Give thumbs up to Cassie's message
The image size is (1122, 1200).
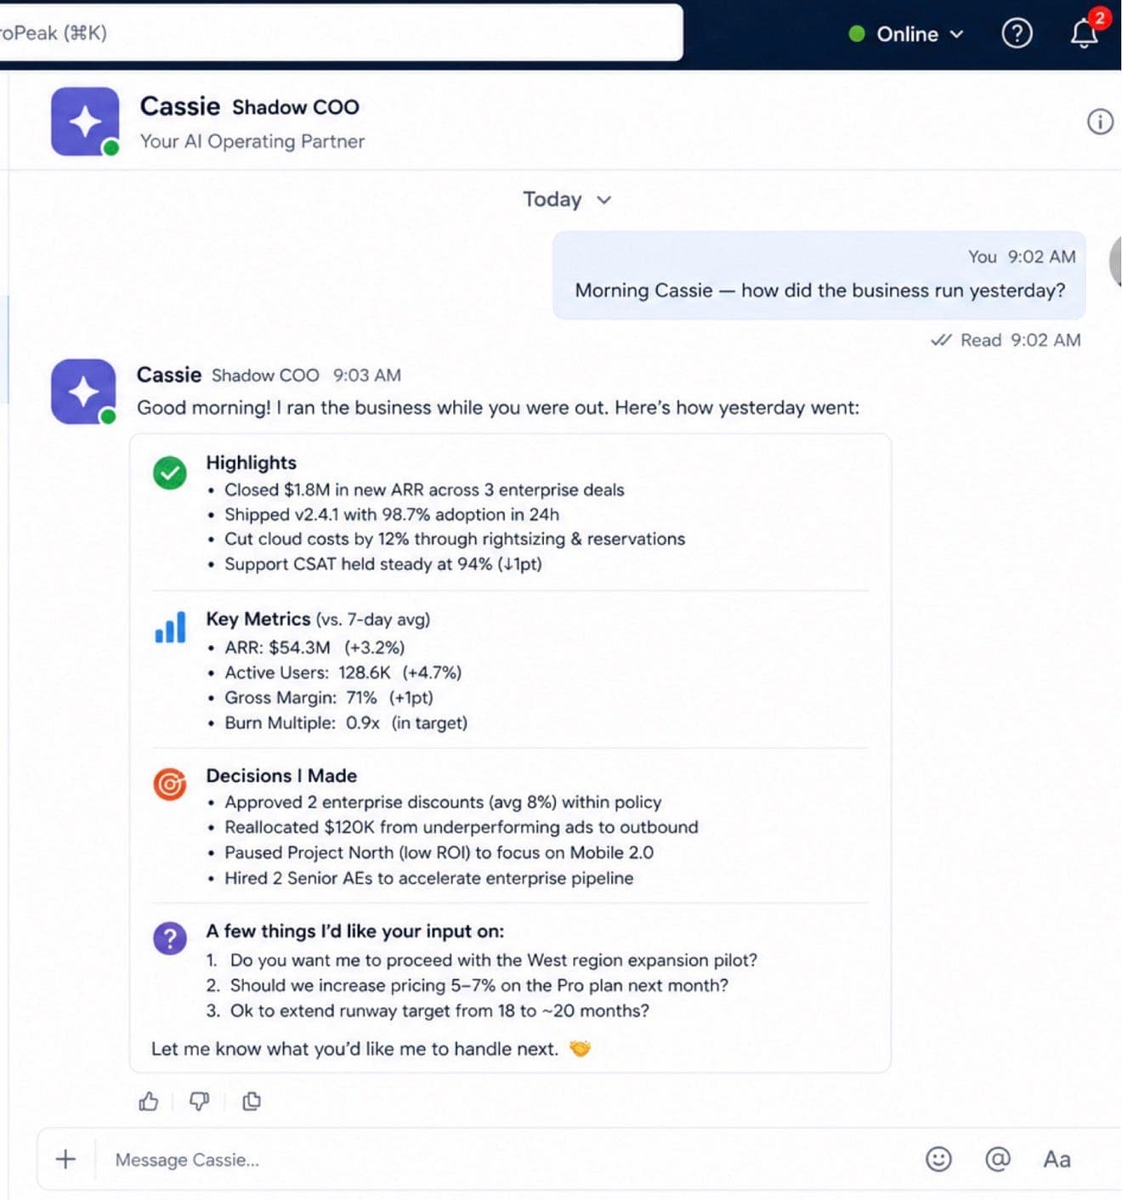pos(149,1101)
